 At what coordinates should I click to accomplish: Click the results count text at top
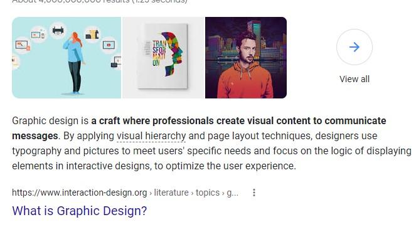point(100,2)
